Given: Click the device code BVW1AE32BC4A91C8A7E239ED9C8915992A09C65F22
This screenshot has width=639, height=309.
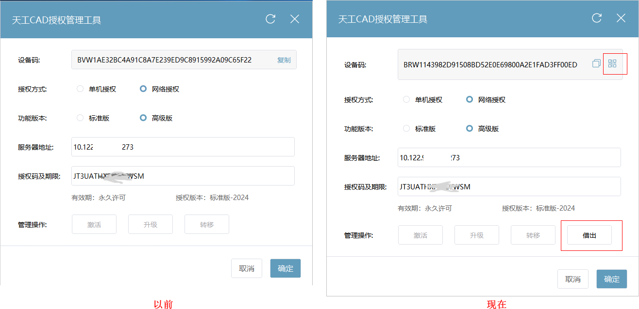Looking at the screenshot, I should [165, 60].
